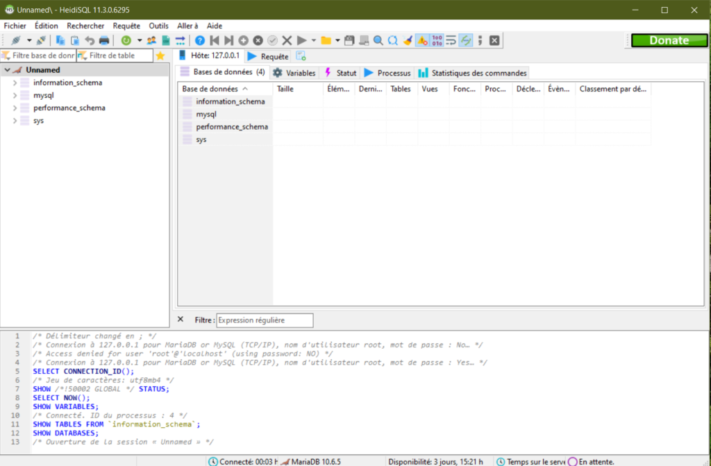711x466 pixels.
Task: Click the Load SQL file folder icon
Action: [326, 40]
